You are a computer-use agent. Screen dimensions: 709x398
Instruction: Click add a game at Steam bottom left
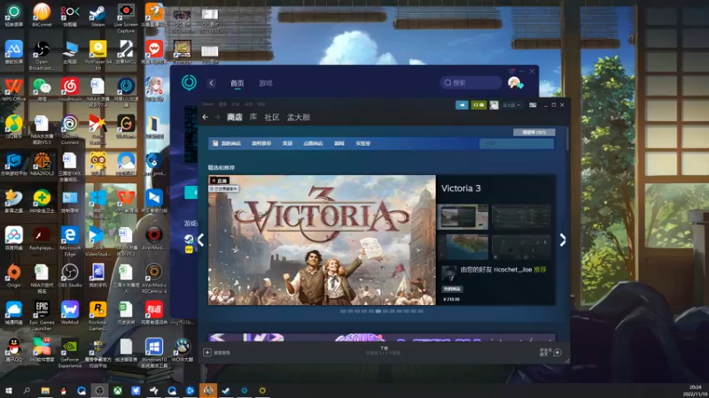(x=217, y=352)
